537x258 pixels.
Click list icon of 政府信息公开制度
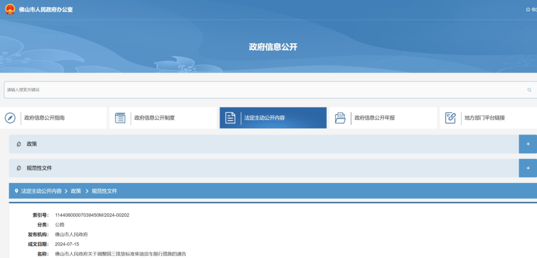click(120, 118)
